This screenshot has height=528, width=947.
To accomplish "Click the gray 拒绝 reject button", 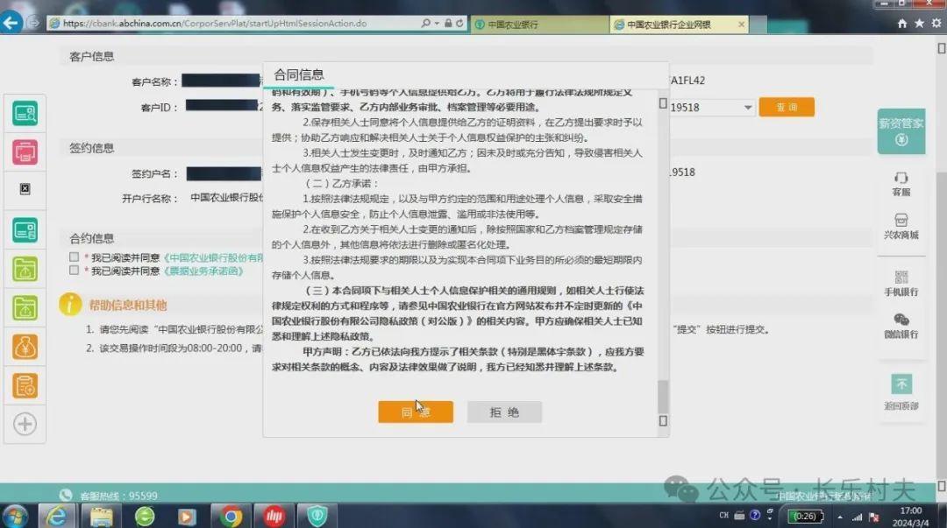I will coord(504,412).
